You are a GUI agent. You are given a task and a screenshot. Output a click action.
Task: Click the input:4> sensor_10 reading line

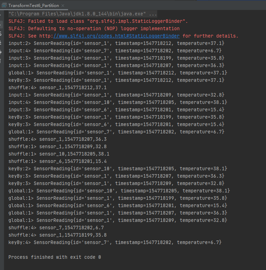point(118,103)
